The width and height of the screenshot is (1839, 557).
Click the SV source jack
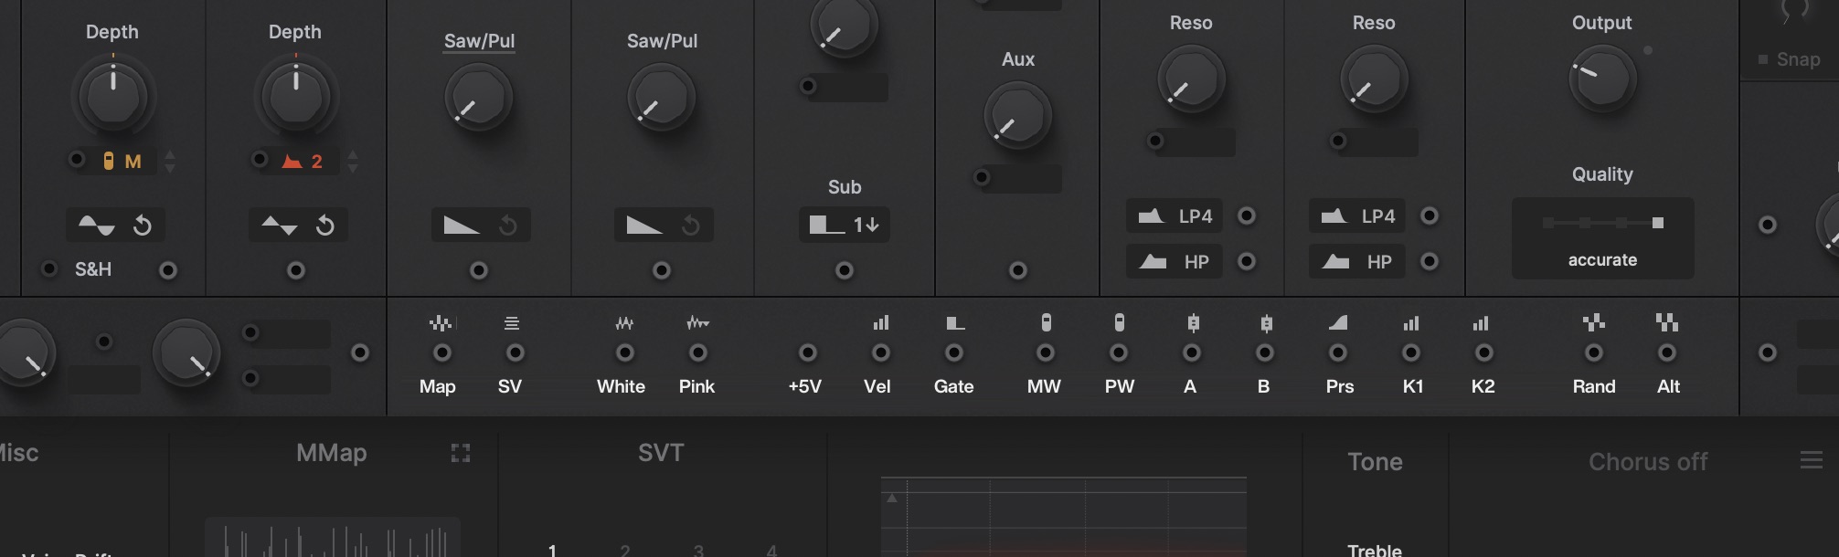516,352
